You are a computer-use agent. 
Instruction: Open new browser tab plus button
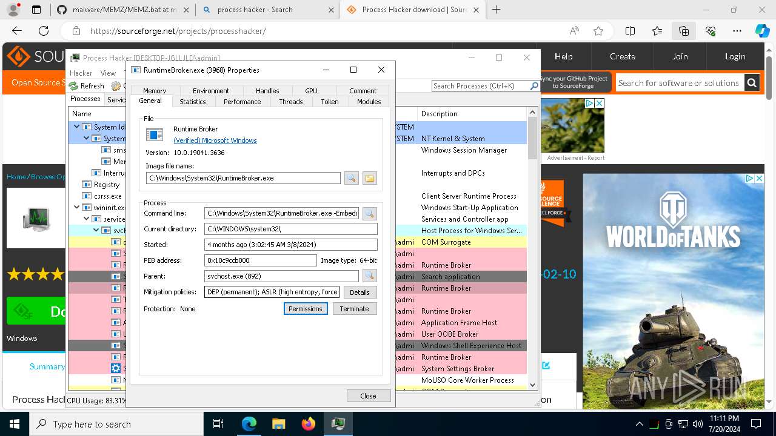[497, 10]
